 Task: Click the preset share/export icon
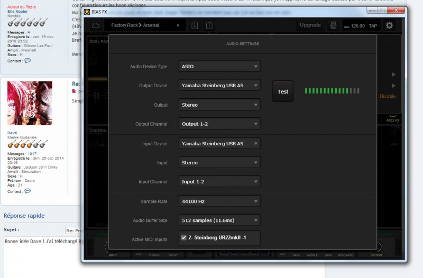point(209,25)
